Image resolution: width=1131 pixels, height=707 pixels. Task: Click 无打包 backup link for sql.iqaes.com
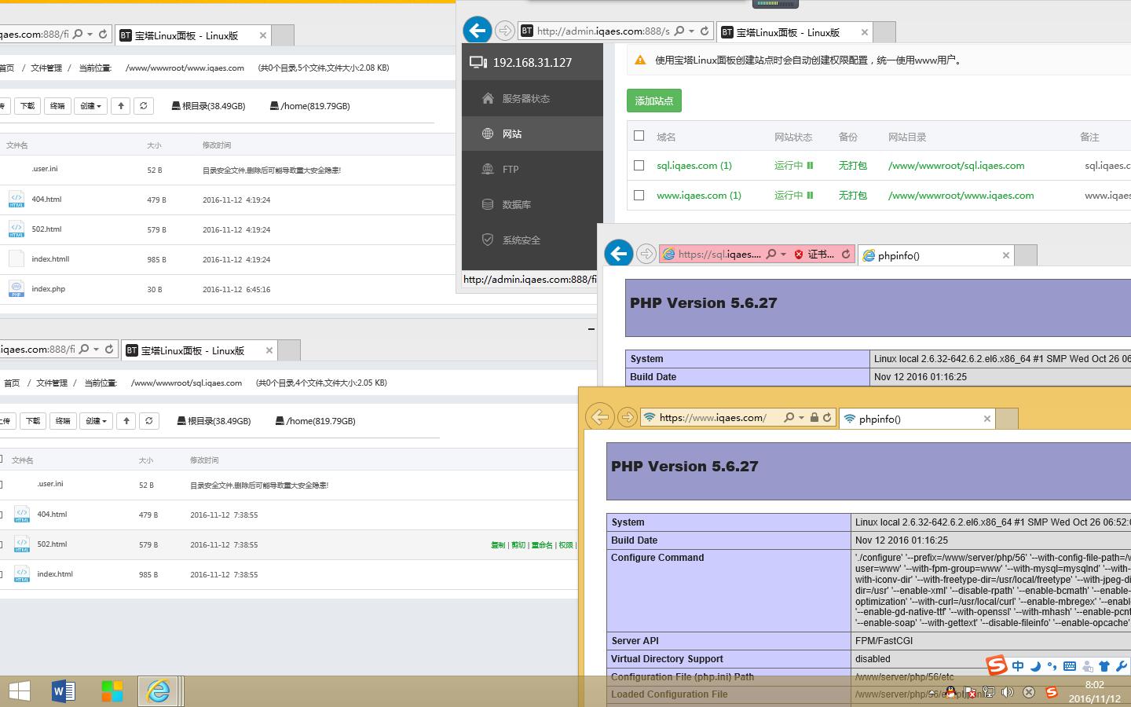pos(853,166)
